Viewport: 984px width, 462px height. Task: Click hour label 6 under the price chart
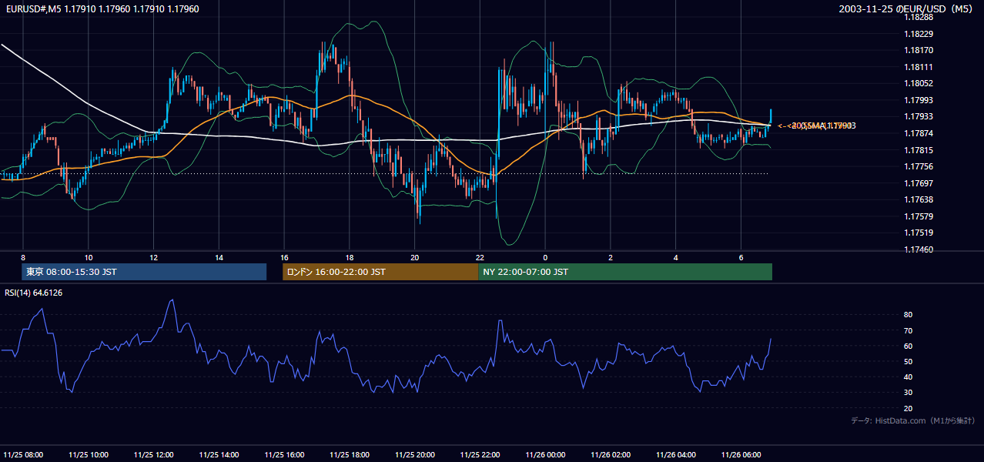(741, 257)
